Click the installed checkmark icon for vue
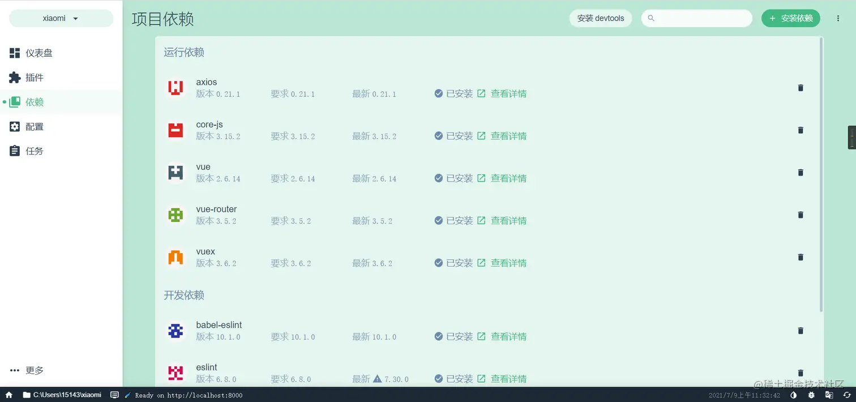The height and width of the screenshot is (402, 856). (439, 178)
